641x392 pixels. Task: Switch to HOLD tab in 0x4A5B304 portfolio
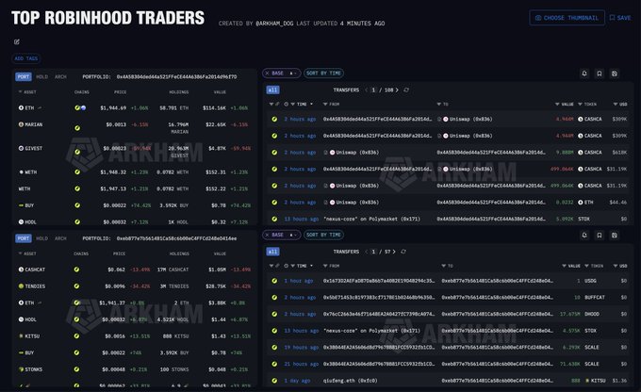41,76
